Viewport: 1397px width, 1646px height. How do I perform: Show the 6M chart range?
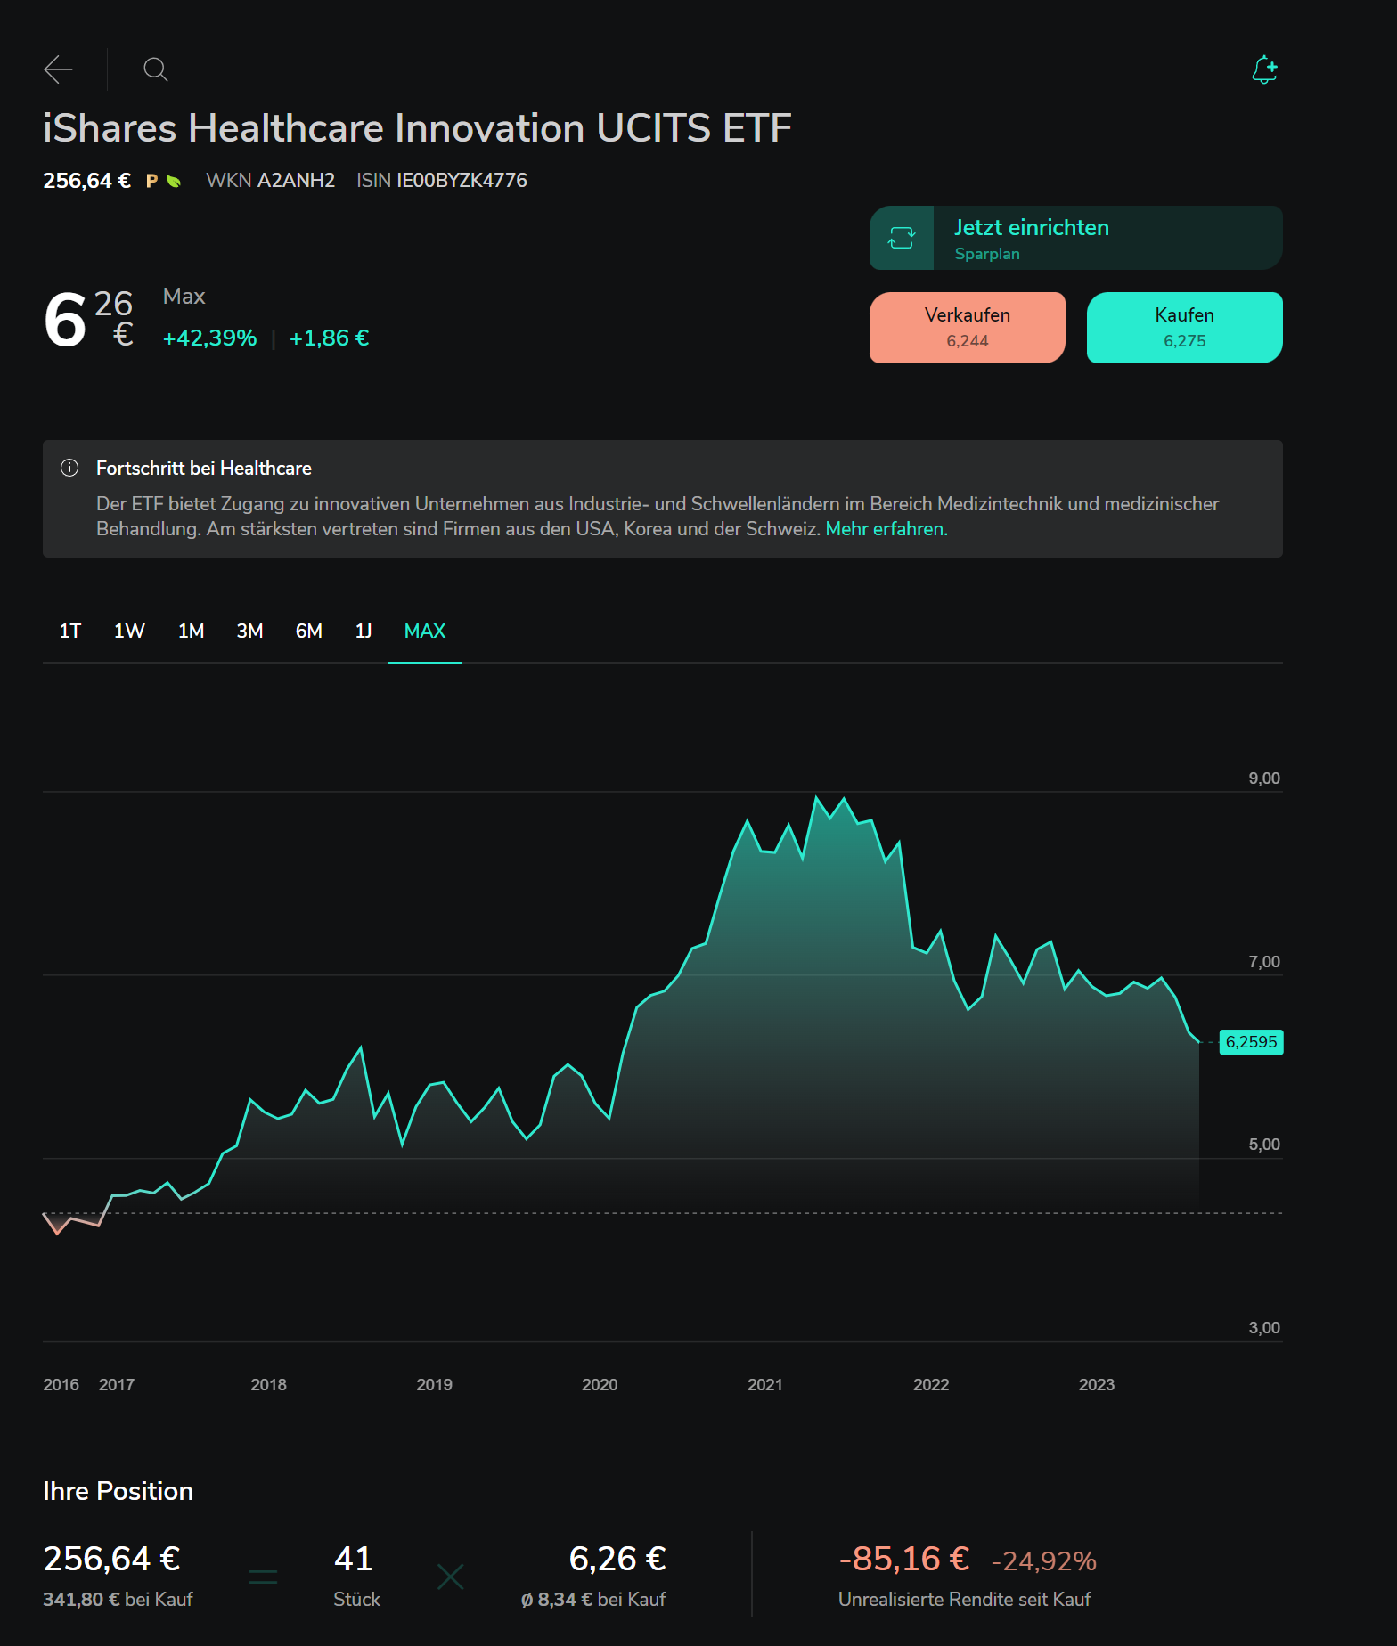(308, 632)
